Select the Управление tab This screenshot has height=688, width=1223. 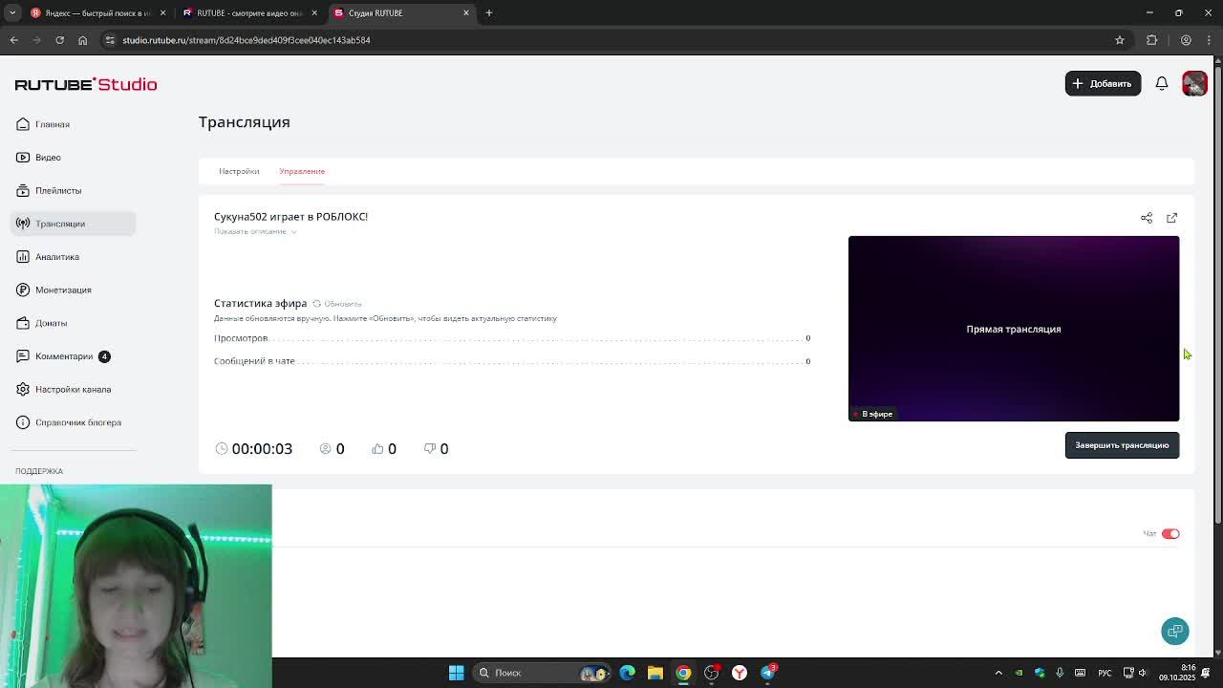pyautogui.click(x=302, y=171)
